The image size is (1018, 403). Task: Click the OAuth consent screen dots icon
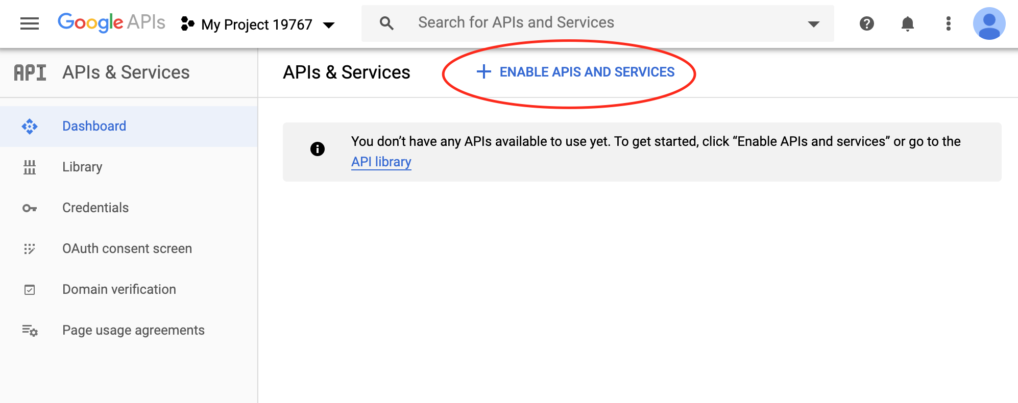click(30, 248)
